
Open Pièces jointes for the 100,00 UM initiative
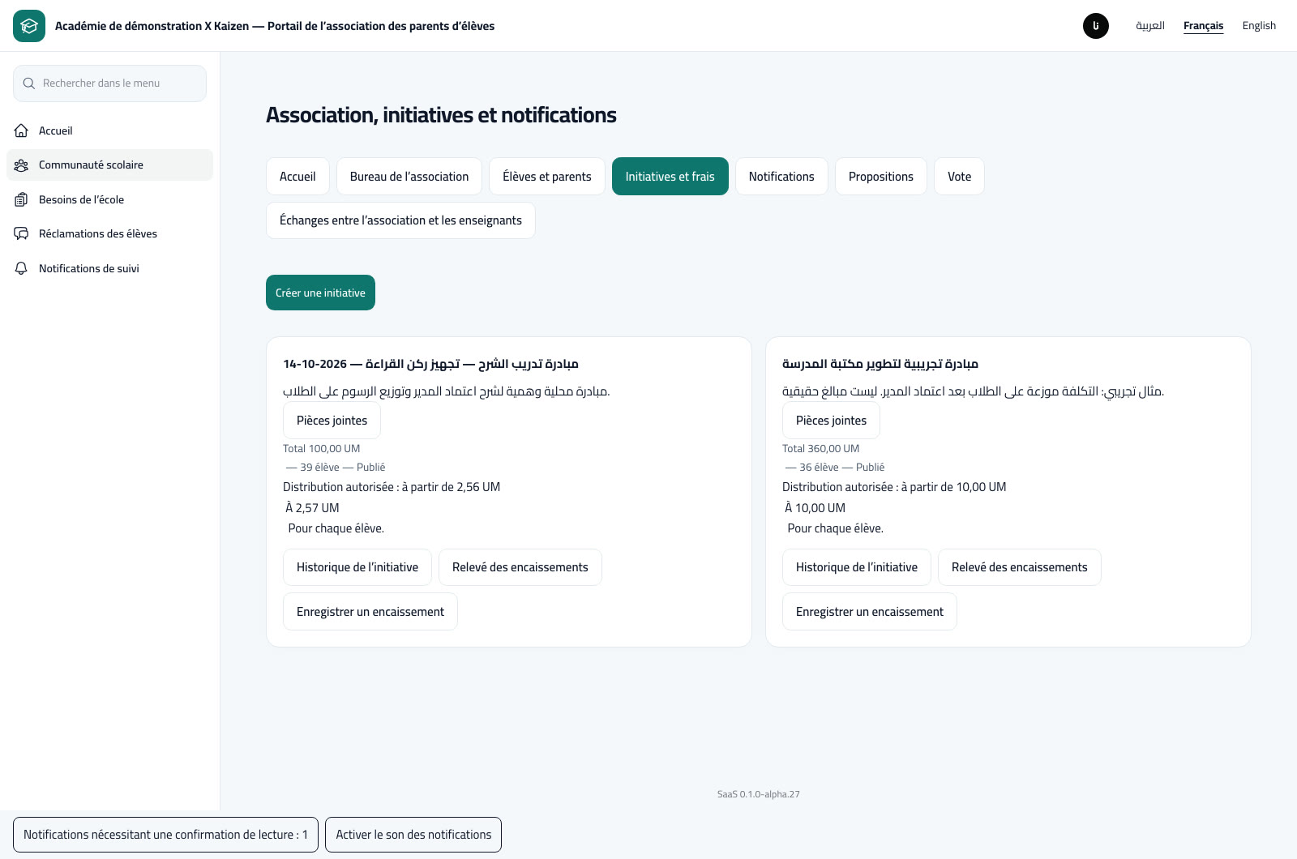332,421
